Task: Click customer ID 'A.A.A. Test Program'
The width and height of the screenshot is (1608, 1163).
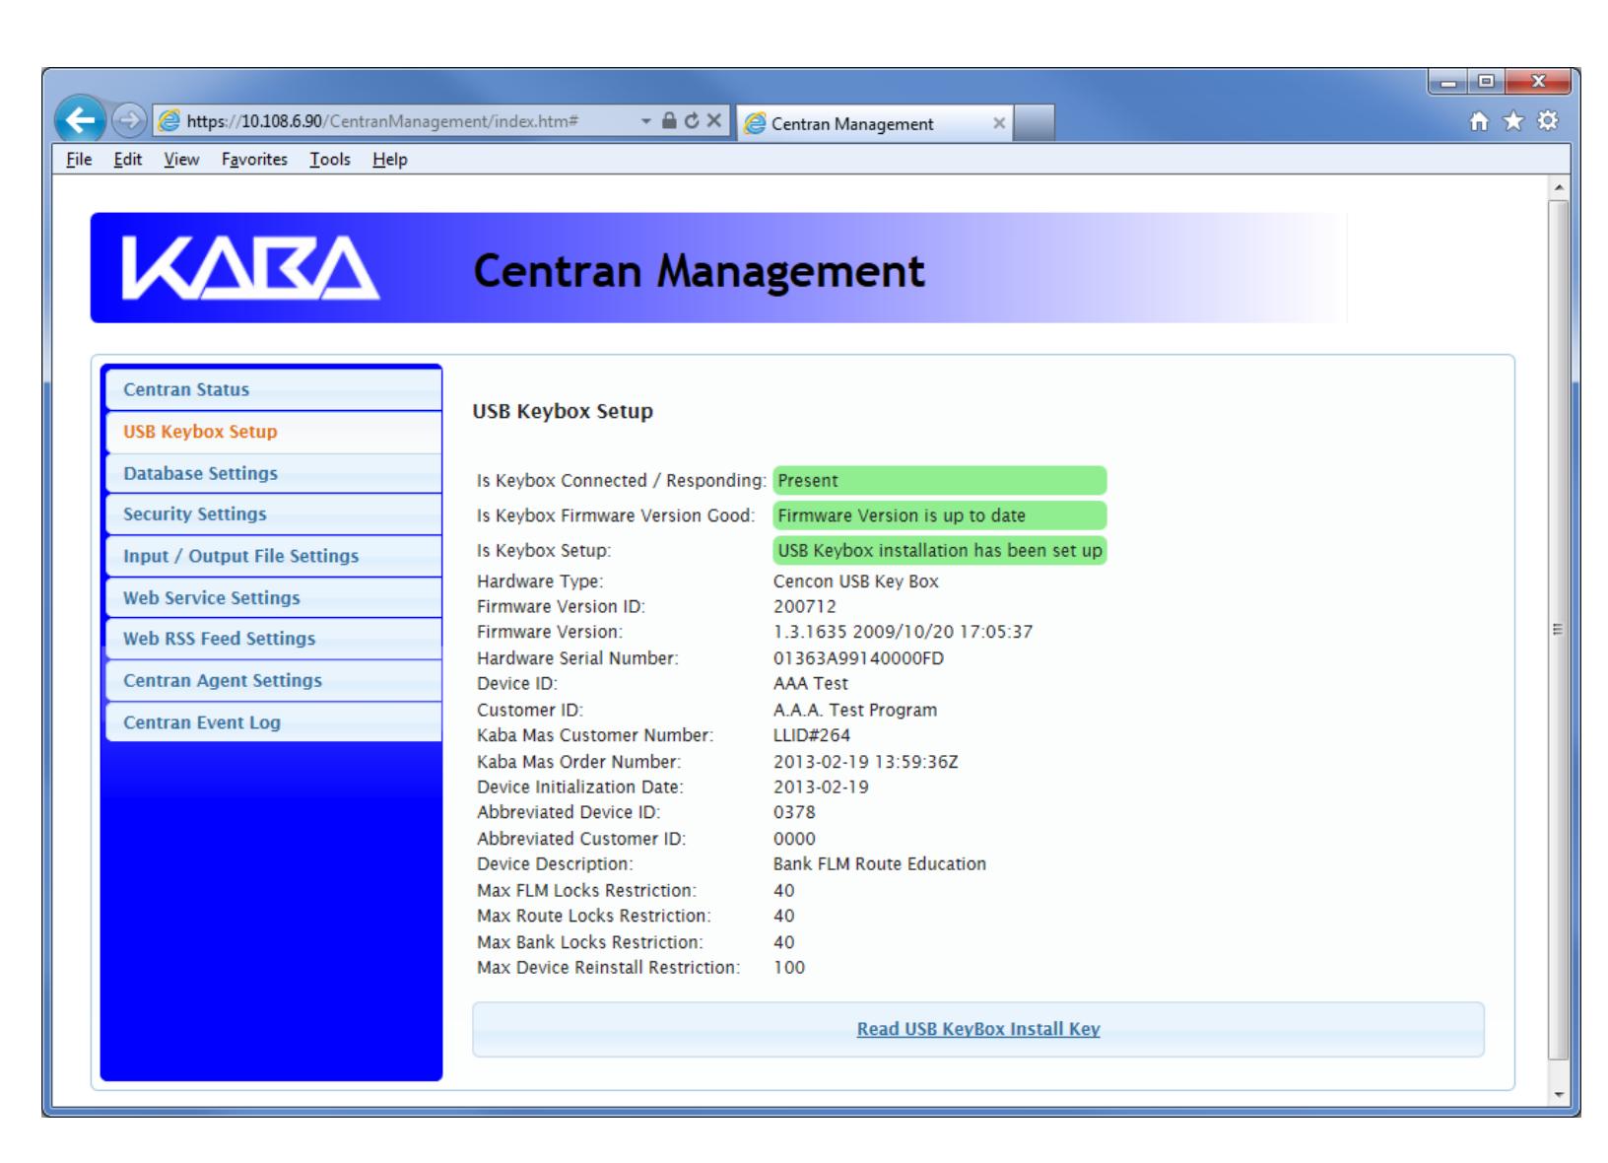Action: [x=855, y=710]
